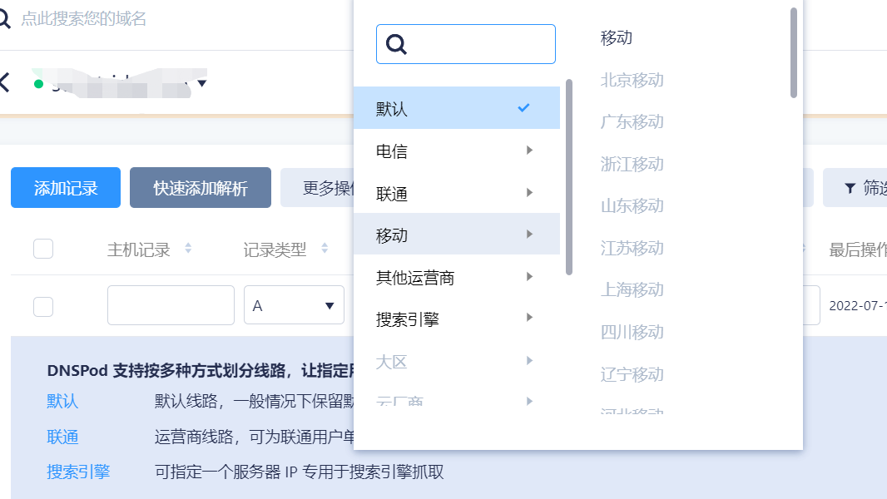Focus the line search box in popup

(466, 44)
